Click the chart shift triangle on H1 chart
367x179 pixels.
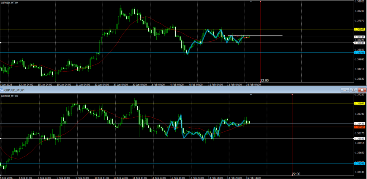251,95
